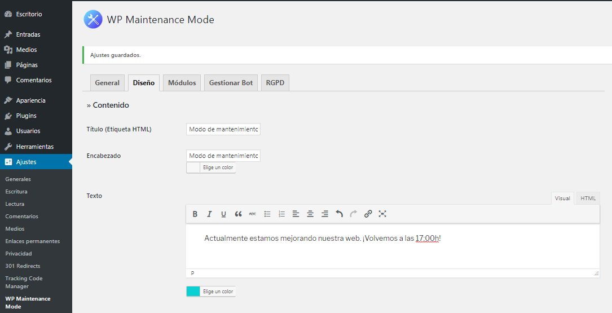Insert a link with chain icon
612x313 pixels.
pos(368,214)
